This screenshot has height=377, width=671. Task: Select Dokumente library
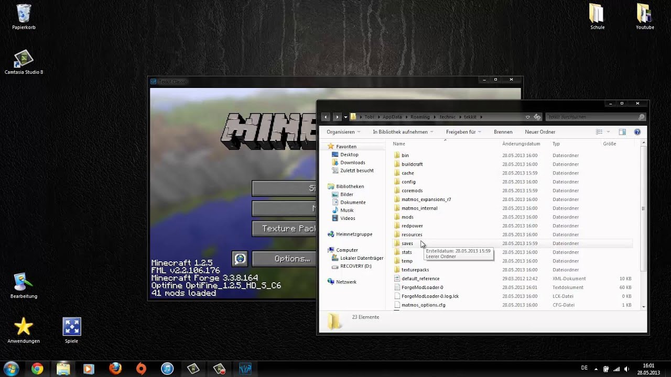(x=353, y=202)
